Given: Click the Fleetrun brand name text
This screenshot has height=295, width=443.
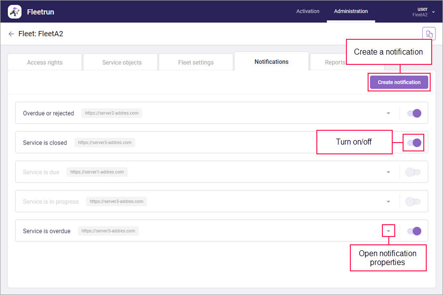Looking at the screenshot, I should (x=40, y=12).
